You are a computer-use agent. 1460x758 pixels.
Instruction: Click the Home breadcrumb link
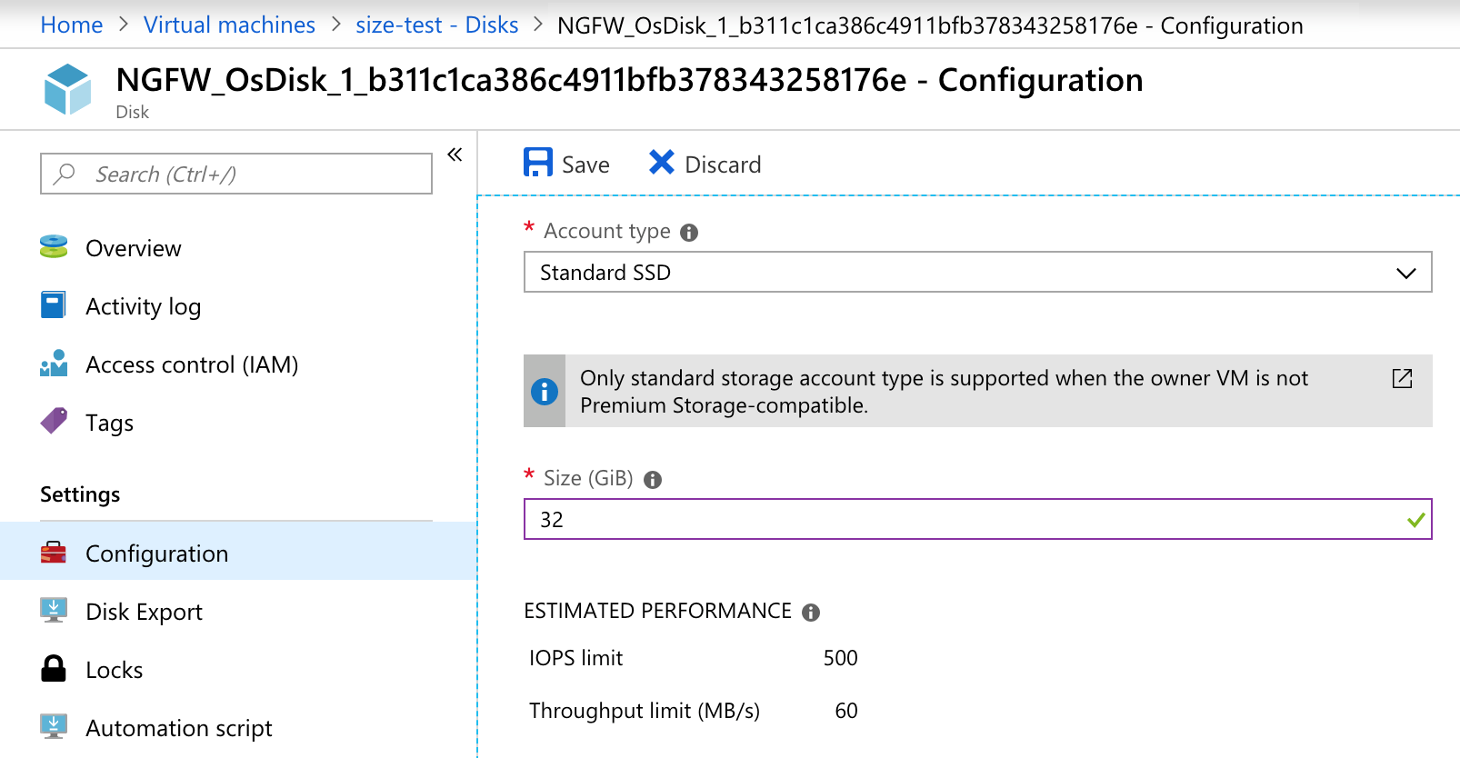pyautogui.click(x=72, y=25)
